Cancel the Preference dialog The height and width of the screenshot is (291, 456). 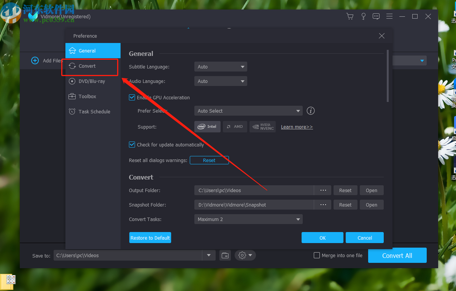(365, 238)
